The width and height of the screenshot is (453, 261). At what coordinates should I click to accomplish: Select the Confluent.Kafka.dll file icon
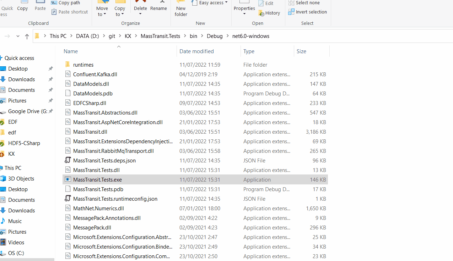(68, 74)
